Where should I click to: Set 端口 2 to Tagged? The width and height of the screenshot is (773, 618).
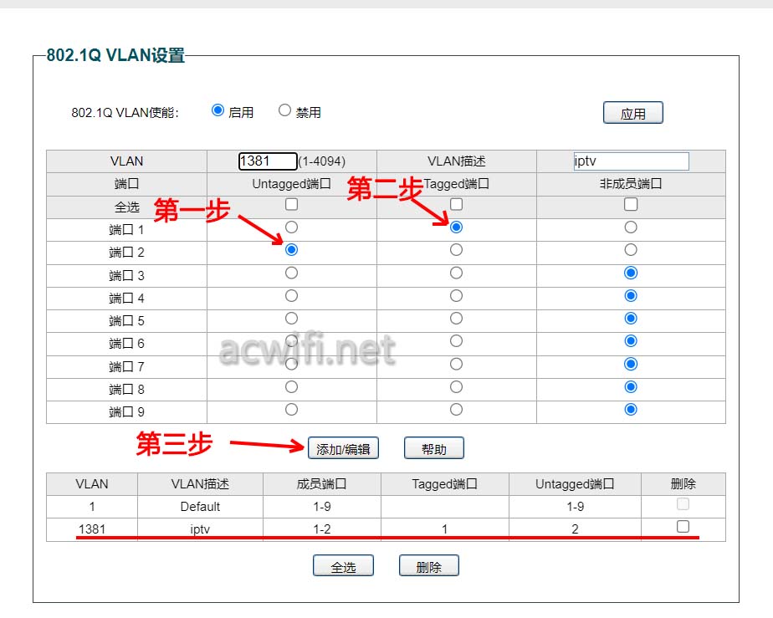coord(457,250)
